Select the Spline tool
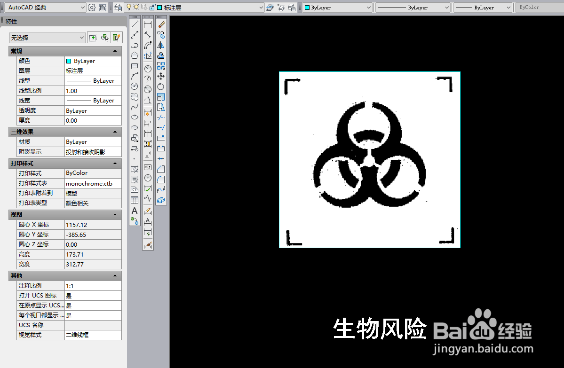The width and height of the screenshot is (564, 368). (x=135, y=107)
